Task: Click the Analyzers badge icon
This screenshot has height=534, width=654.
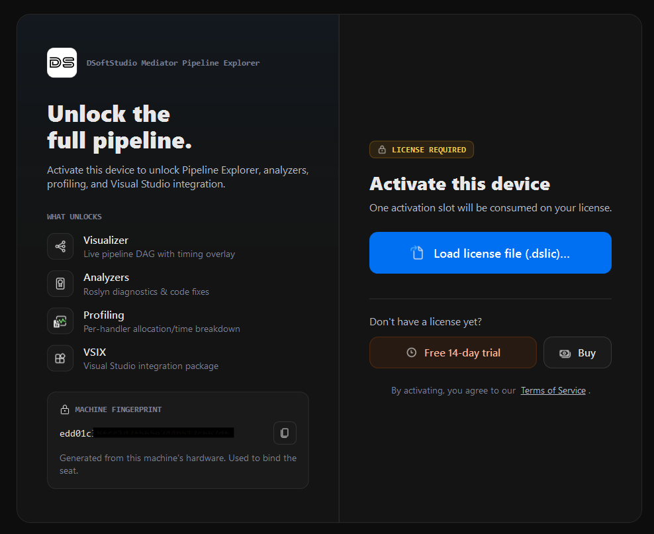Action: (x=60, y=284)
